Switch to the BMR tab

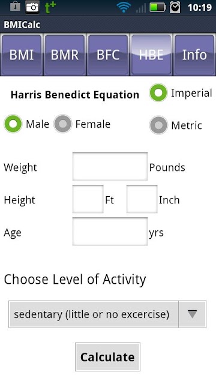tap(65, 55)
